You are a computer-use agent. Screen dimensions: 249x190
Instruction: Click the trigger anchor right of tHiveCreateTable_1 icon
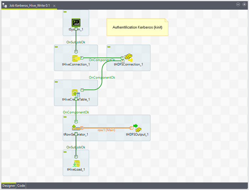coord(82,90)
